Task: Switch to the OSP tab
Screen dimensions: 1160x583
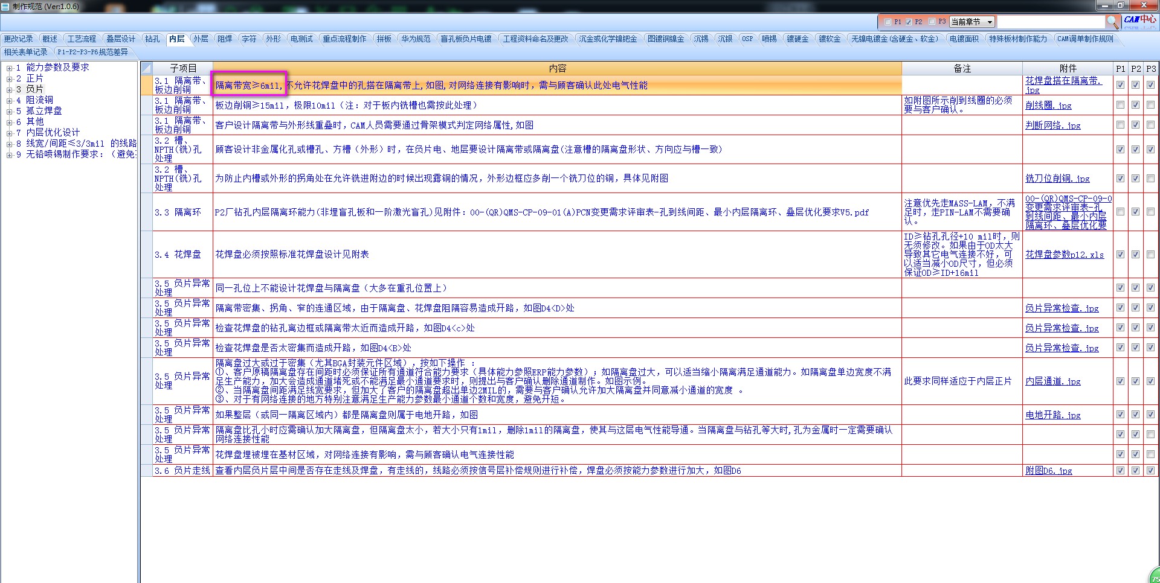Action: (747, 39)
